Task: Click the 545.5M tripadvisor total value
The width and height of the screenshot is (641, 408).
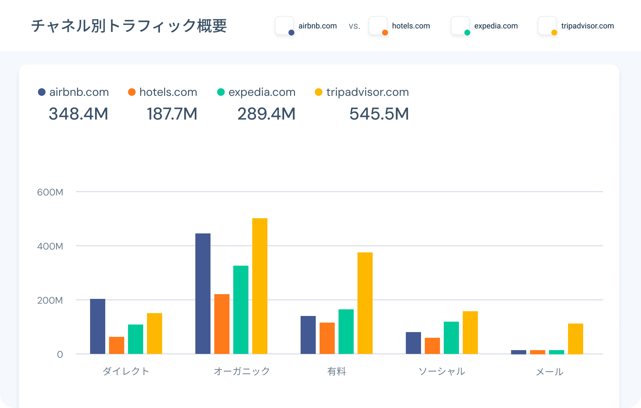Action: click(x=379, y=114)
